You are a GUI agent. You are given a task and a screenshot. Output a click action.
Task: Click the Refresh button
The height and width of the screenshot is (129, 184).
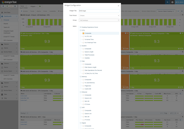(x=22, y=6)
